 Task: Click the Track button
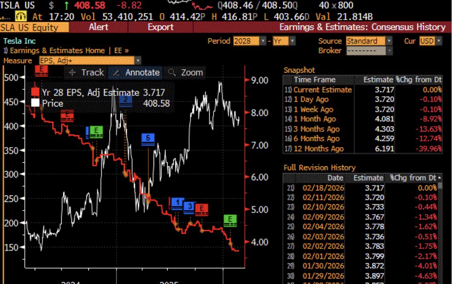tap(86, 73)
